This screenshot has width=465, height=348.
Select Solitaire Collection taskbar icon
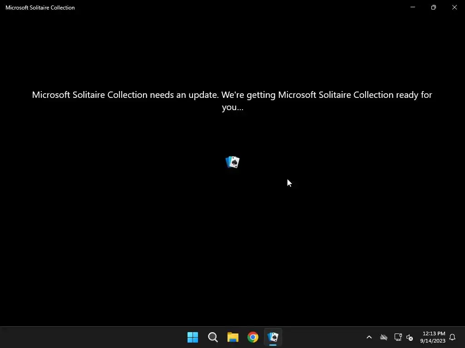(273, 337)
